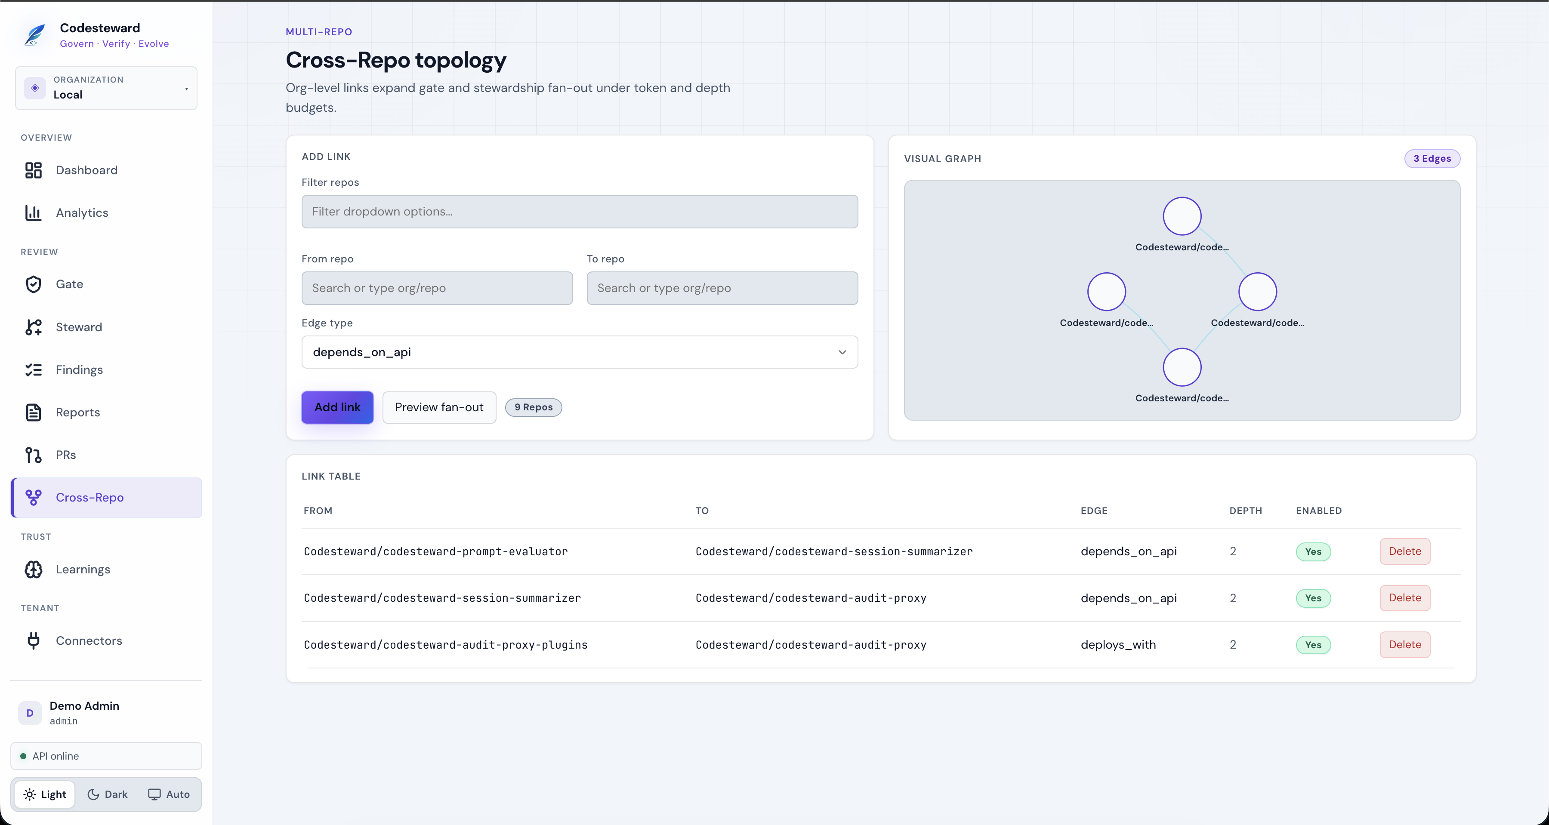Click the Steward branch icon
1549x825 pixels.
(x=33, y=327)
